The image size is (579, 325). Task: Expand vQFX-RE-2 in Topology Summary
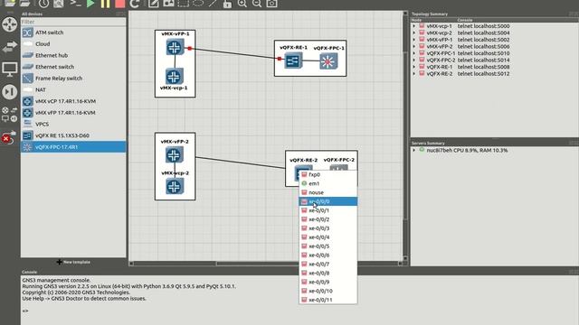point(414,74)
